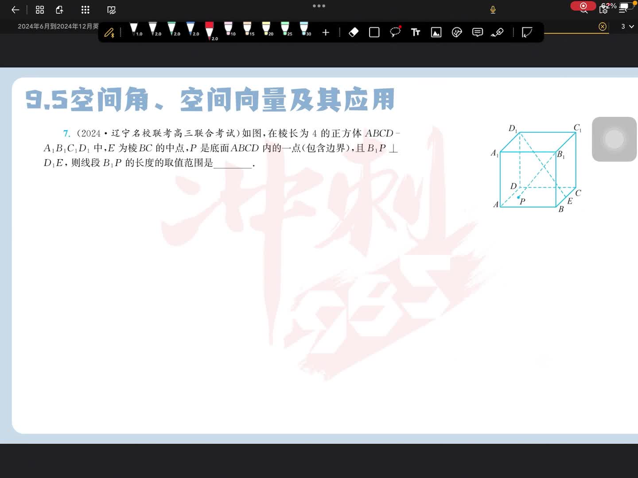The height and width of the screenshot is (478, 638).
Task: Select the eraser tool
Action: click(354, 32)
